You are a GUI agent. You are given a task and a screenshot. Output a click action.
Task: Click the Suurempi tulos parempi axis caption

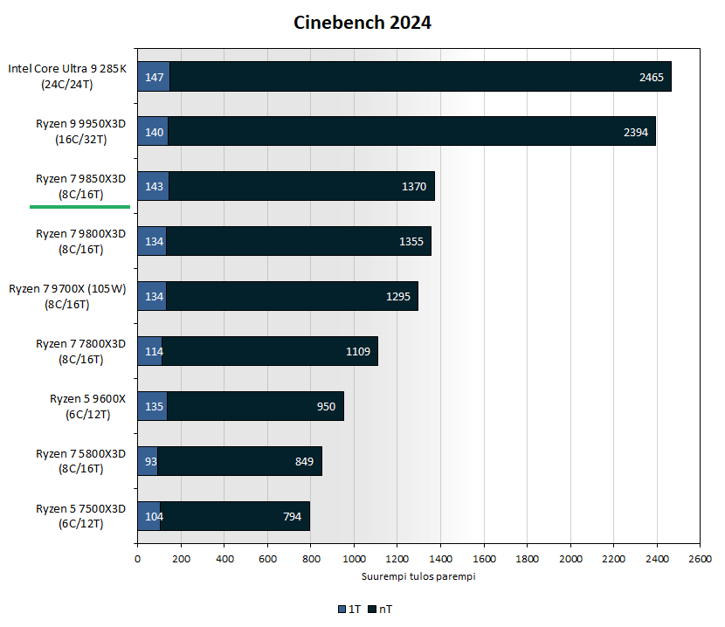point(418,576)
